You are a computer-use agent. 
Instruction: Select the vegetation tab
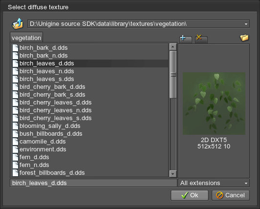(x=26, y=38)
